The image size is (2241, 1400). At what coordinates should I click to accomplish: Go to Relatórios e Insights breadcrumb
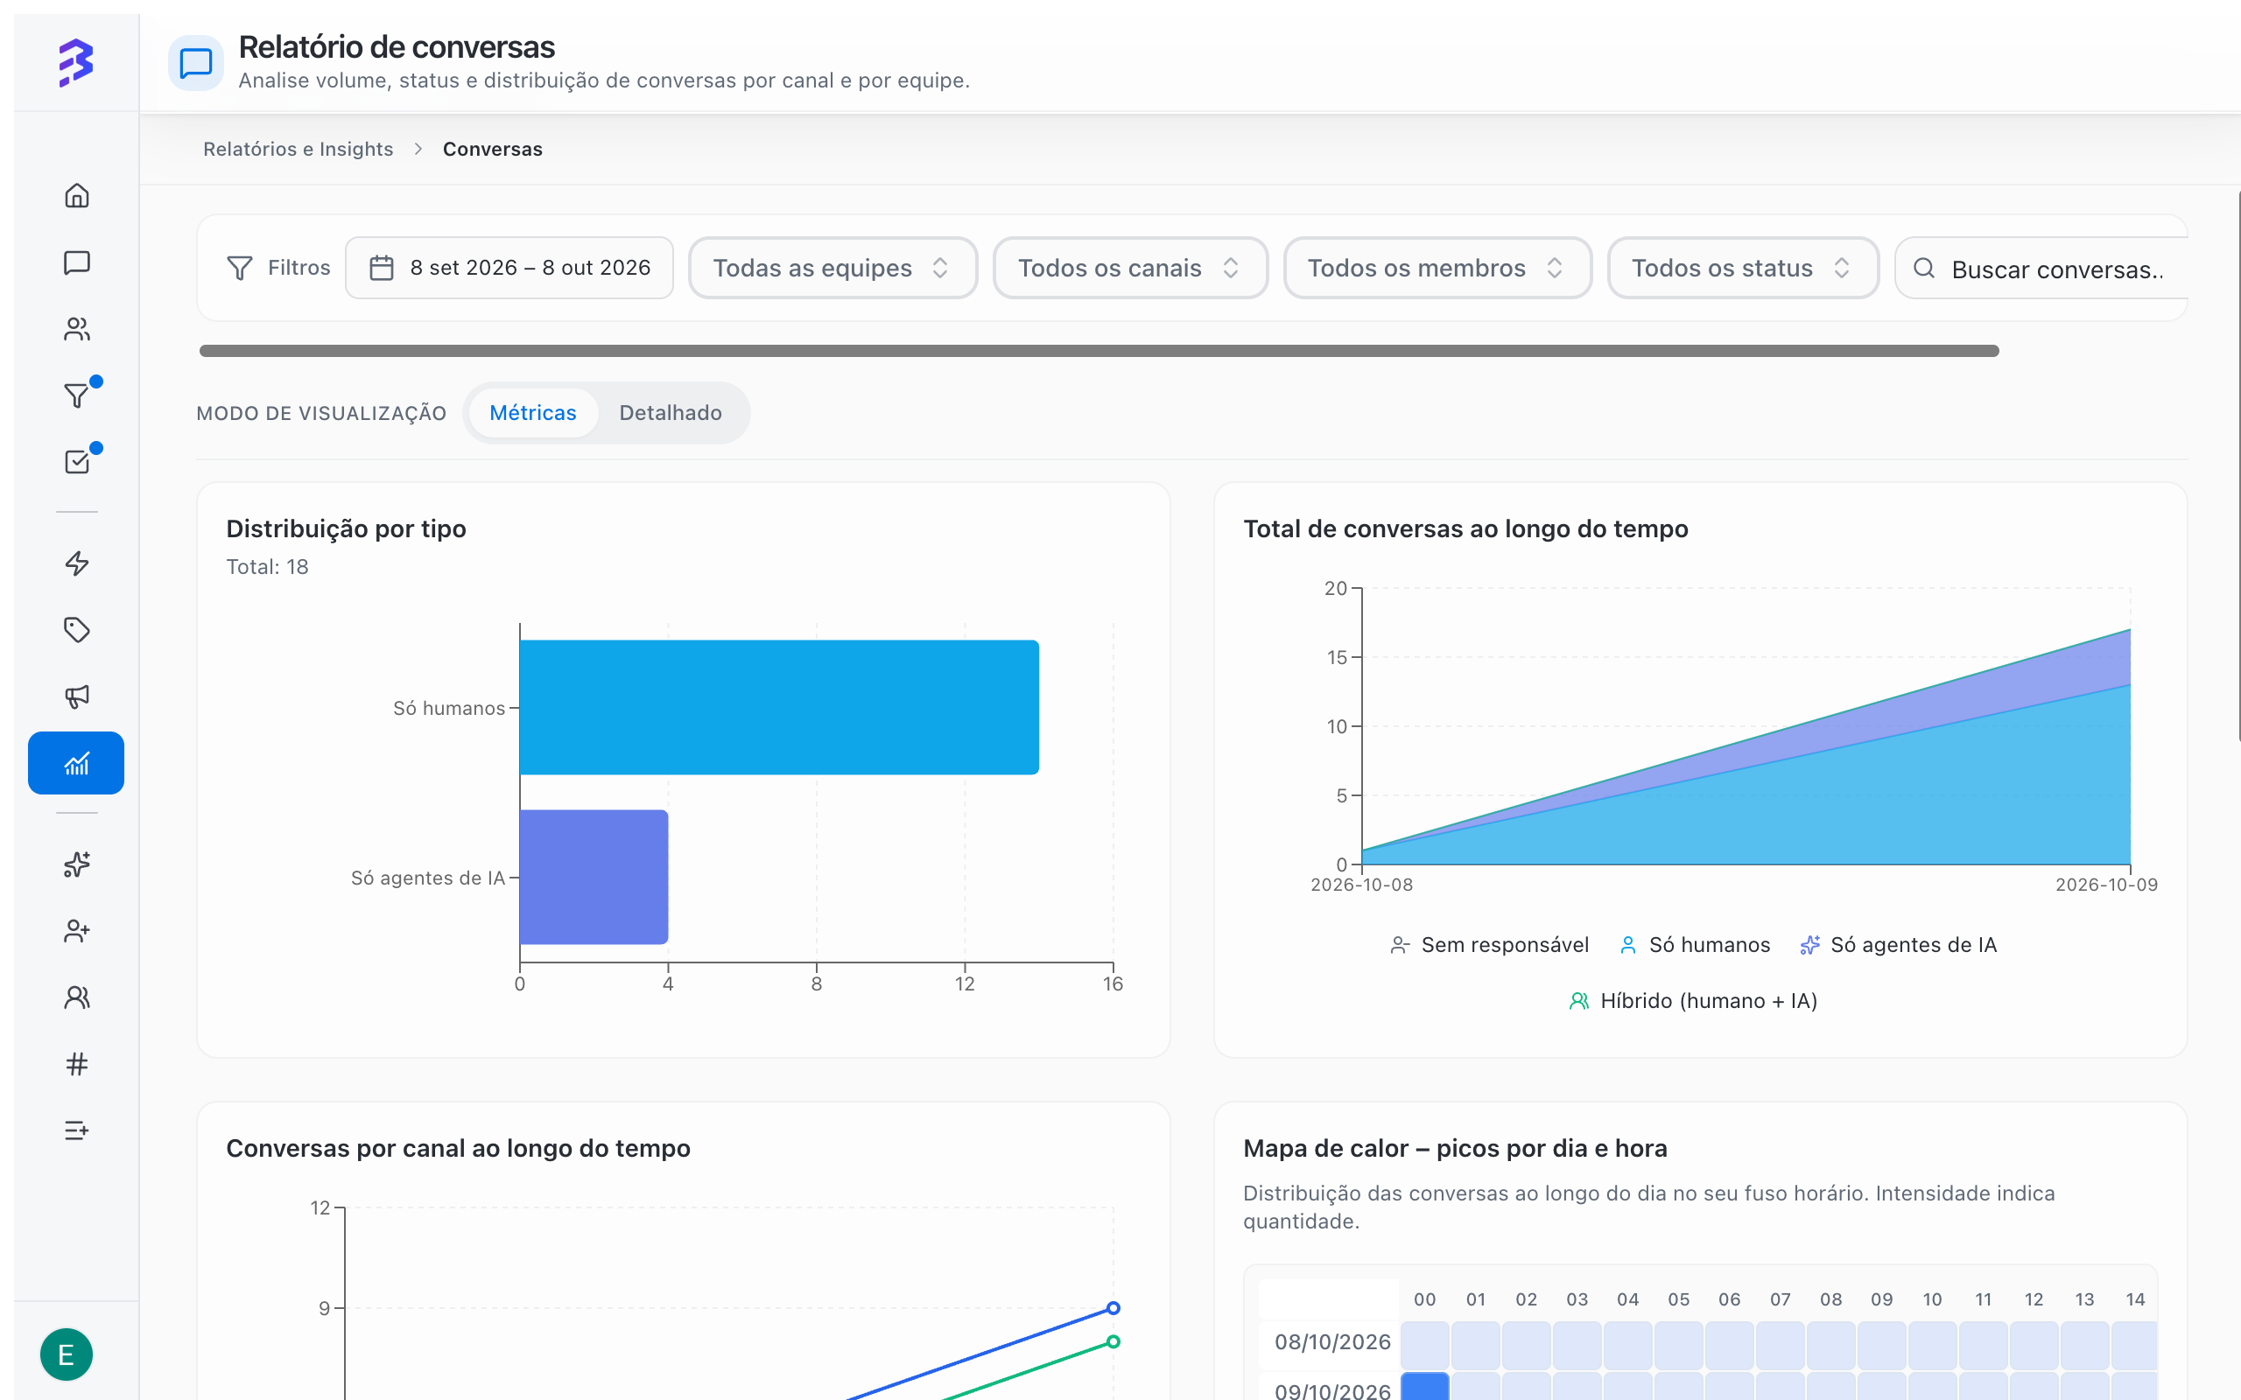(299, 149)
